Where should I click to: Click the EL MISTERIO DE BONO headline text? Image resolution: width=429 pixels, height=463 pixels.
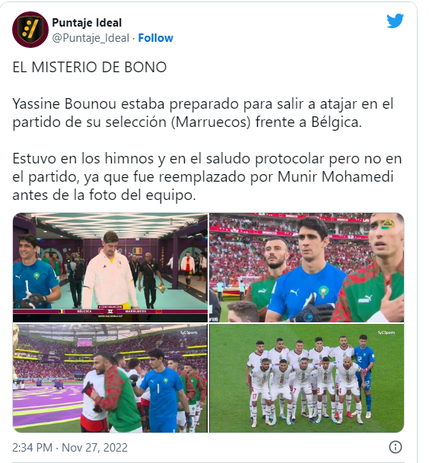click(x=90, y=67)
